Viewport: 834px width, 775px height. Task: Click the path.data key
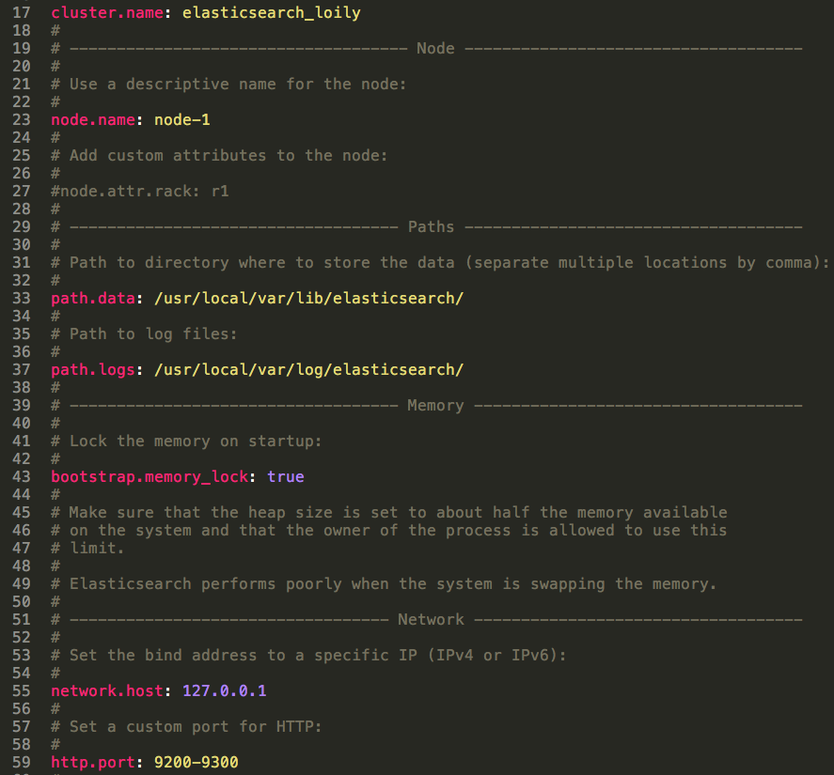(x=93, y=298)
